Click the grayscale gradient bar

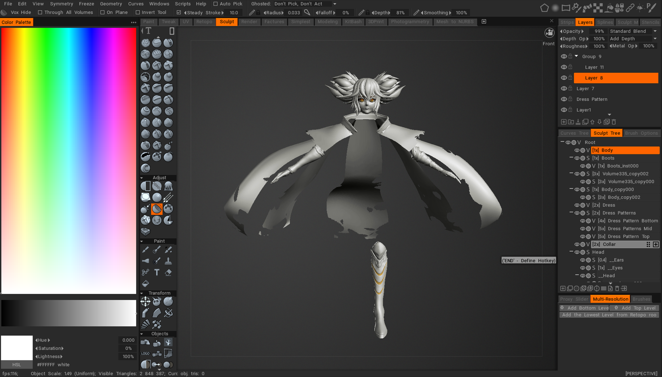(69, 313)
